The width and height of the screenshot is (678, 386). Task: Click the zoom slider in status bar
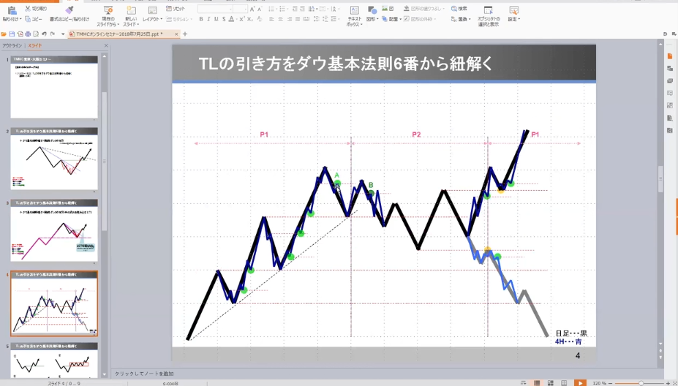(641, 382)
